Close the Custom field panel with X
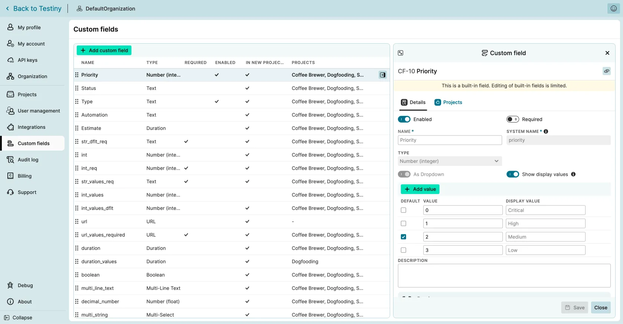Image resolution: width=623 pixels, height=324 pixels. pos(607,53)
